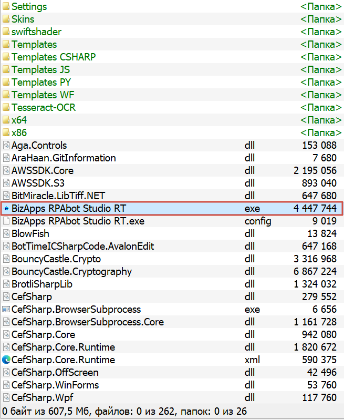Click the dll icon of BrotliSharpLib

6,284
